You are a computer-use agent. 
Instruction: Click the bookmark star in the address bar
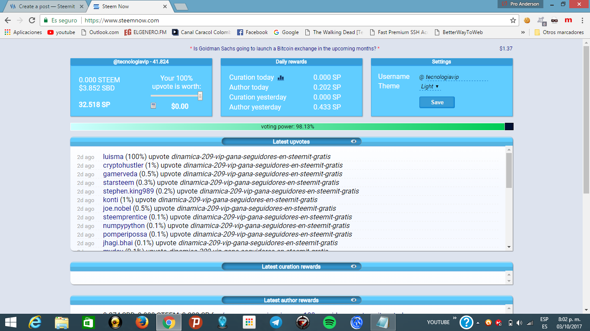click(513, 20)
